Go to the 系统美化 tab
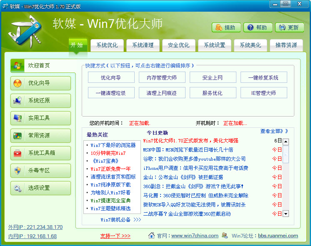The image size is (311, 246). pos(251,45)
